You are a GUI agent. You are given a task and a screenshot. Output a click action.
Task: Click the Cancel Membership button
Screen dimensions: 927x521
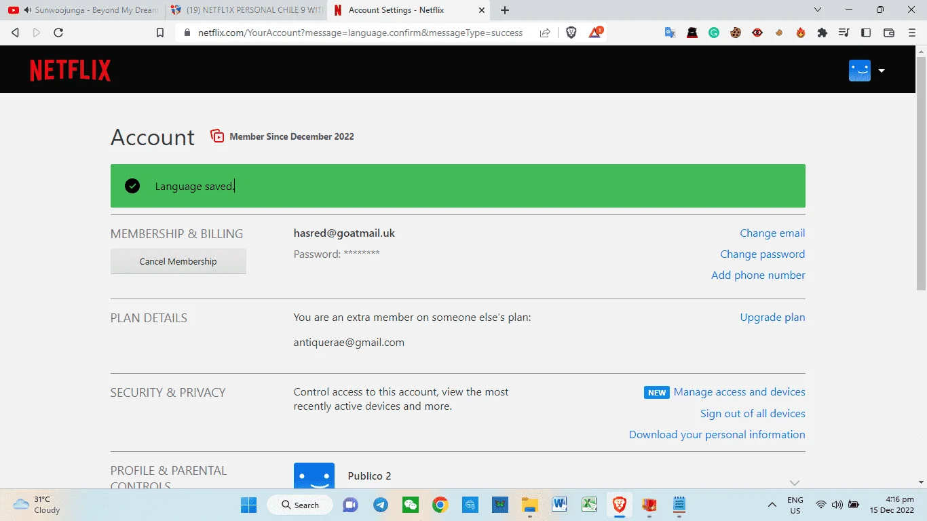[x=178, y=261]
